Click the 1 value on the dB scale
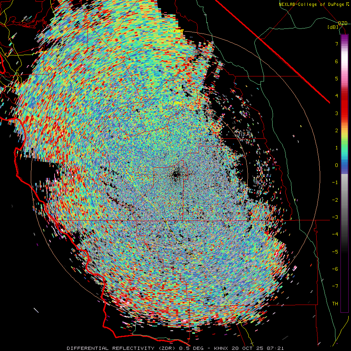This screenshot has height=351, width=351. coord(337,148)
